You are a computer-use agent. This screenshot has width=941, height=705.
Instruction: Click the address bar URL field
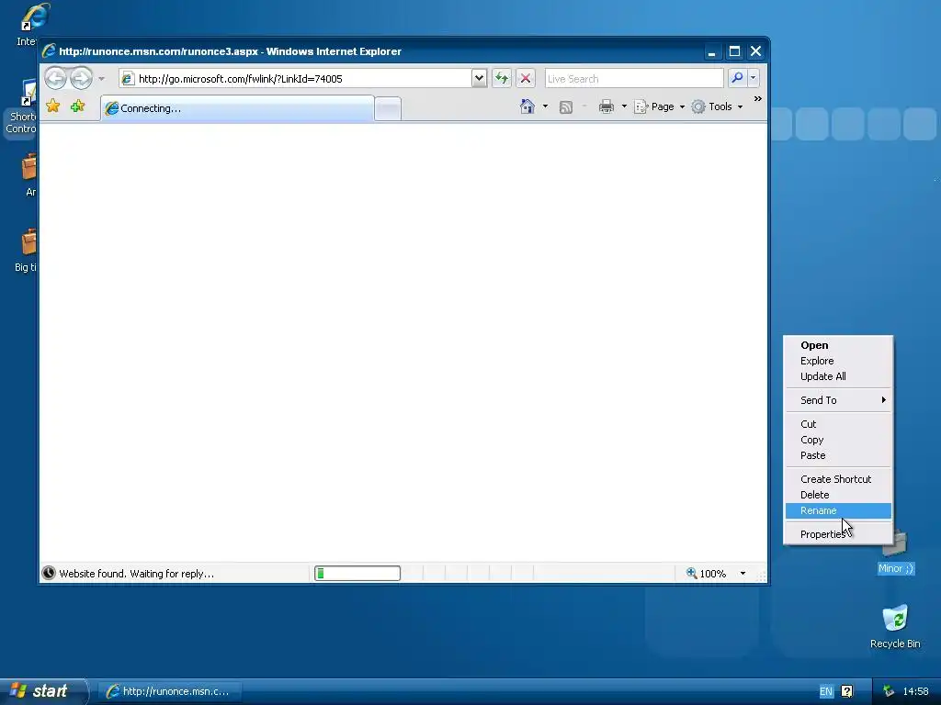click(295, 79)
